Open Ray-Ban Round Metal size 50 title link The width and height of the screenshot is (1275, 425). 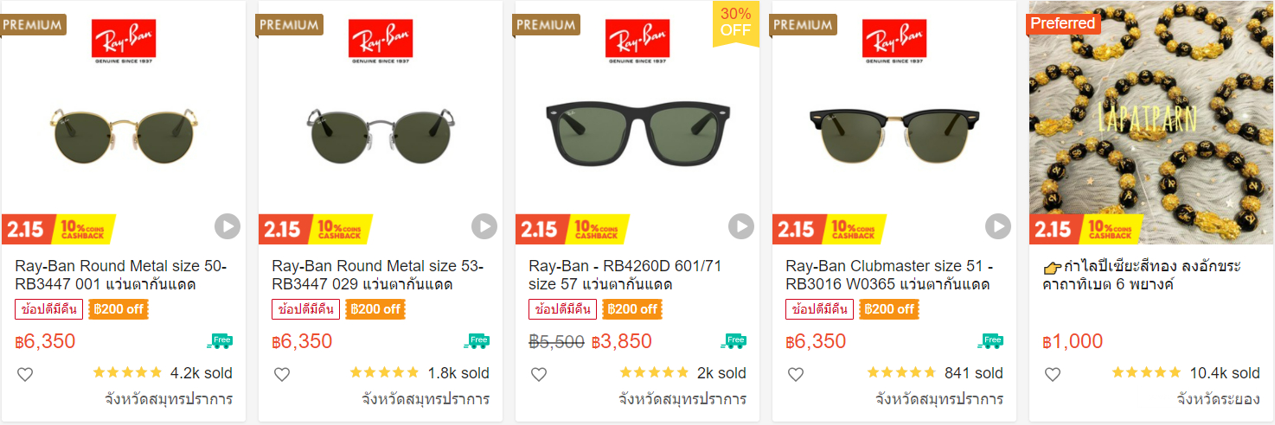[119, 275]
